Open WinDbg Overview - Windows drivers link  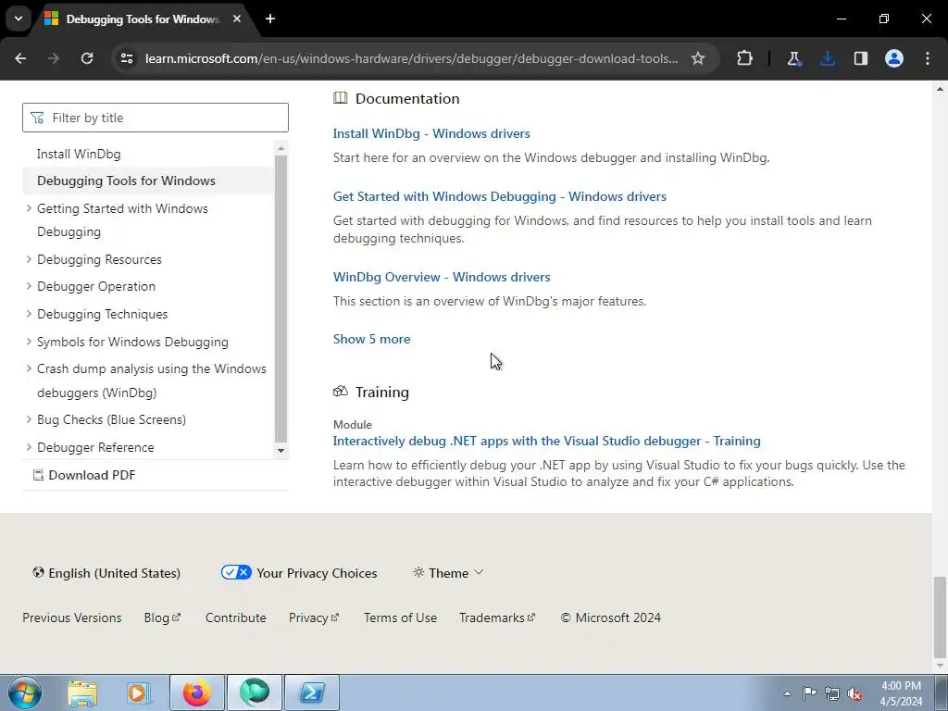[442, 277]
